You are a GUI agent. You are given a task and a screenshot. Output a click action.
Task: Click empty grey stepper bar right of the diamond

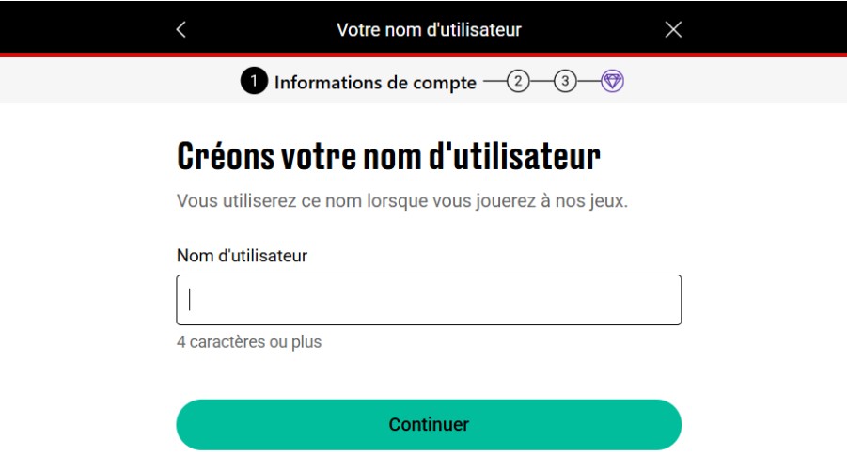click(733, 83)
